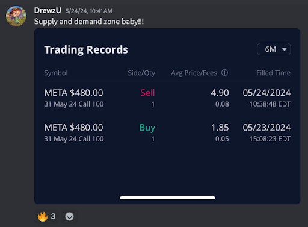The height and width of the screenshot is (227, 308).
Task: Click the info icon beside Avg Price/Fees
Action: (x=224, y=73)
